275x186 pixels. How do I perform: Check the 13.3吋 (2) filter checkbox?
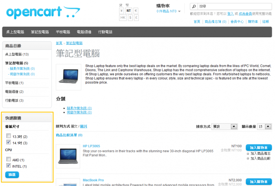(8, 136)
